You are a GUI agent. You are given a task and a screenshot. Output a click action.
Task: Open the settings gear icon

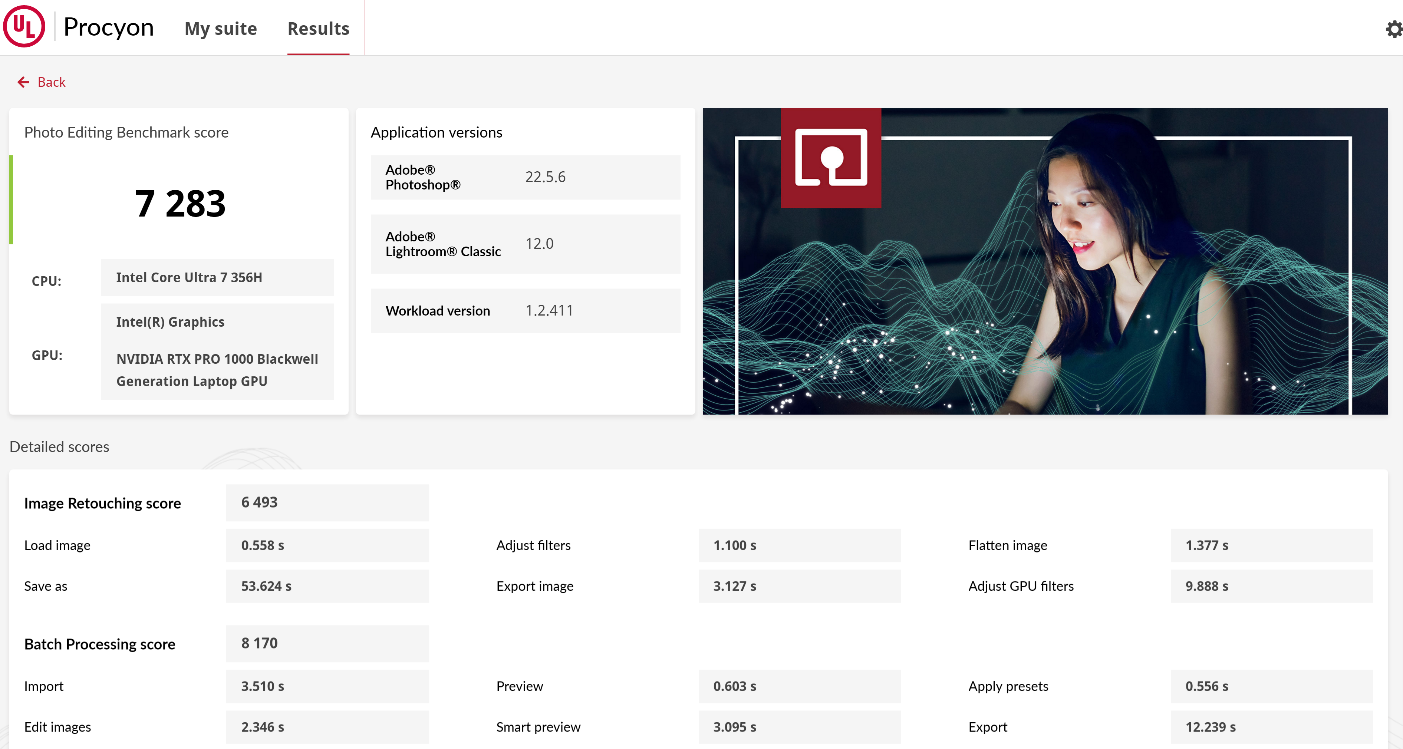1394,29
